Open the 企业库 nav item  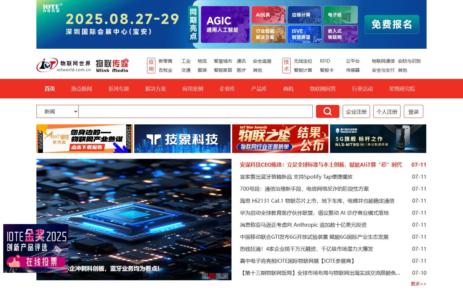click(x=227, y=89)
